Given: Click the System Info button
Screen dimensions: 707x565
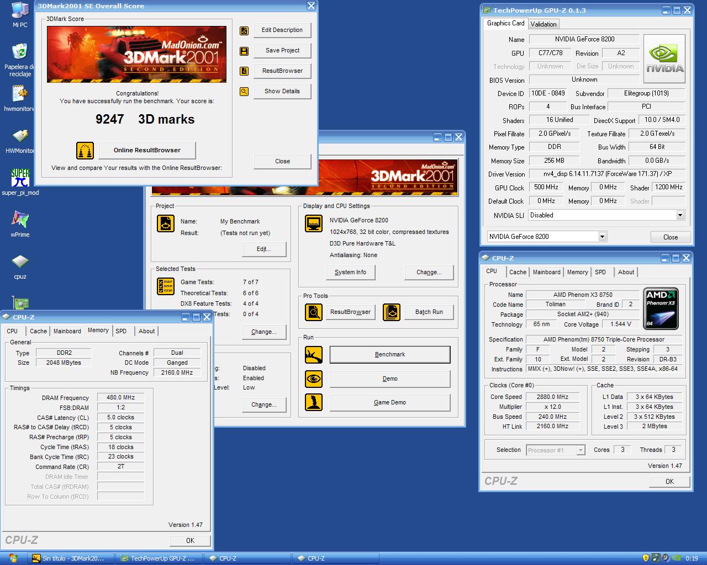Looking at the screenshot, I should point(350,273).
